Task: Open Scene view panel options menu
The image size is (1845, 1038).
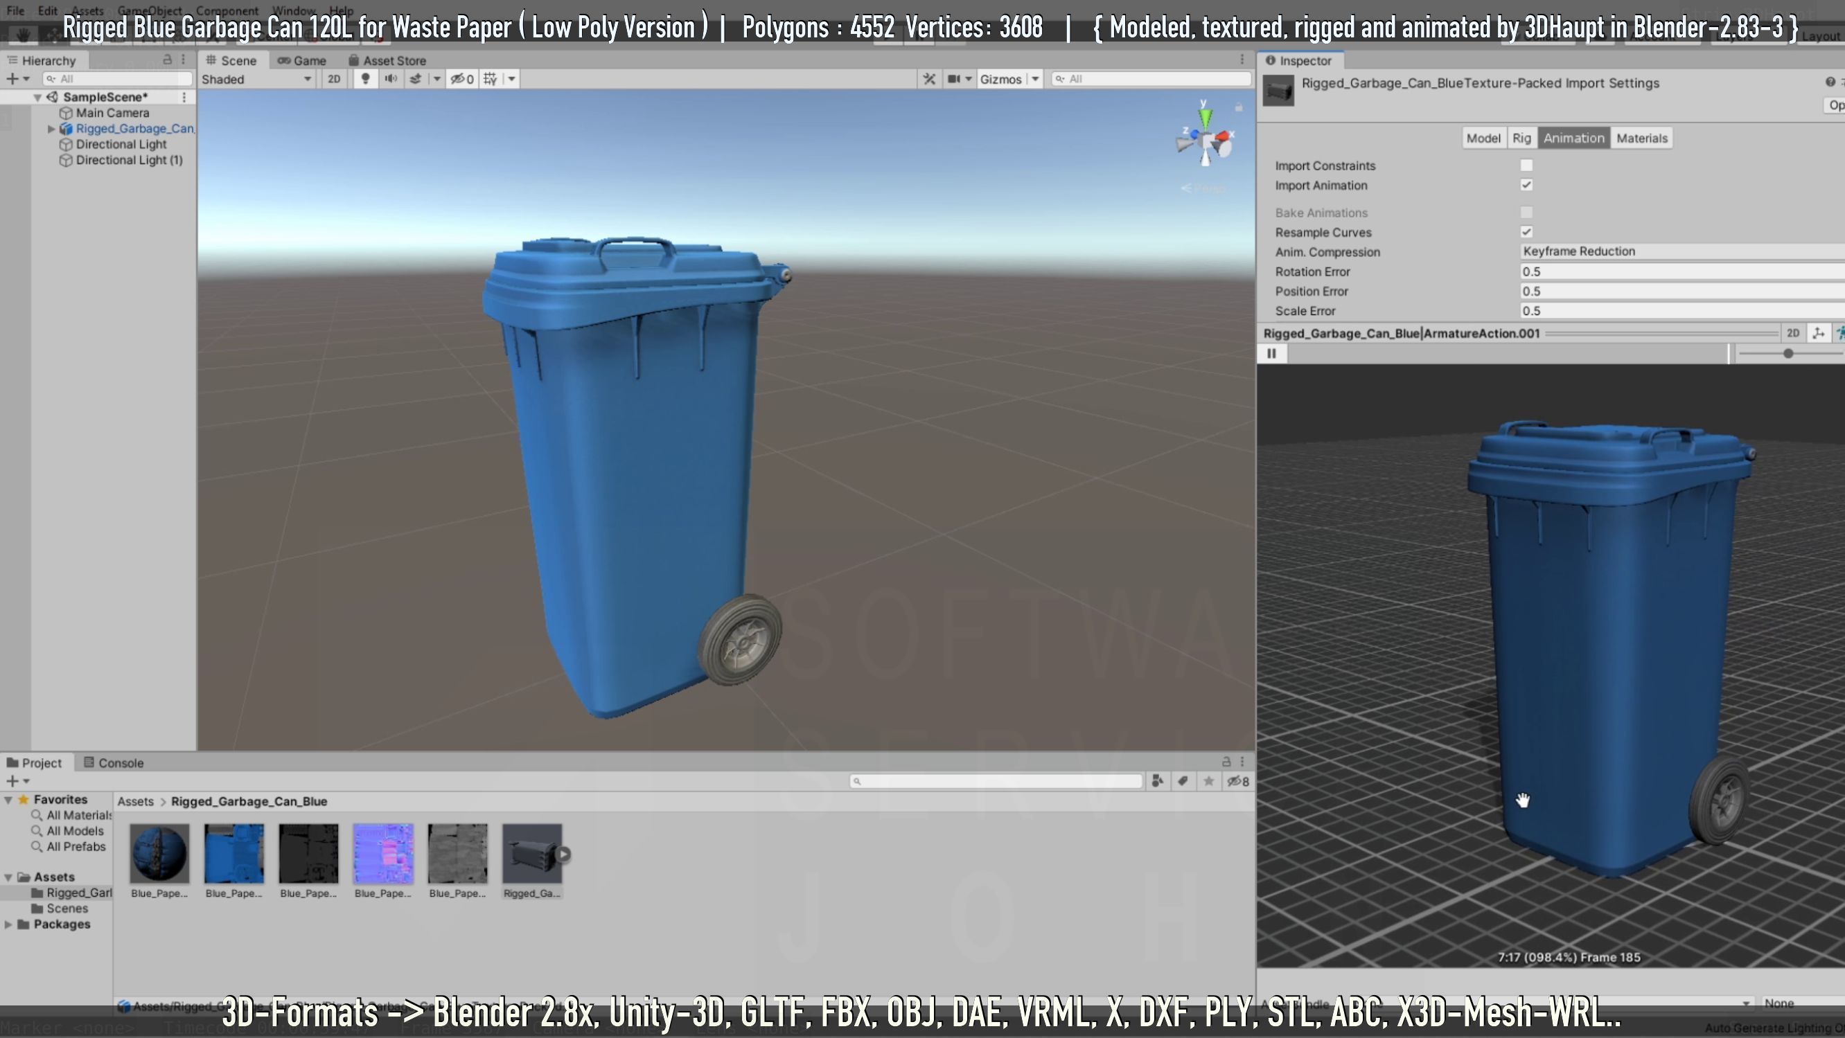Action: pyautogui.click(x=1243, y=60)
